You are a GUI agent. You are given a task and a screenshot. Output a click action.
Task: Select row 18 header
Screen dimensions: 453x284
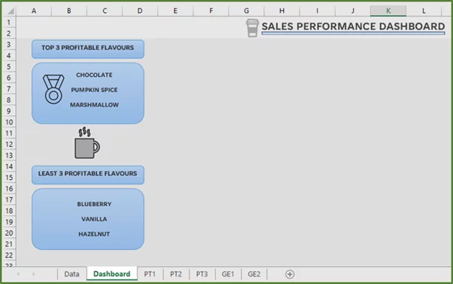pos(9,211)
